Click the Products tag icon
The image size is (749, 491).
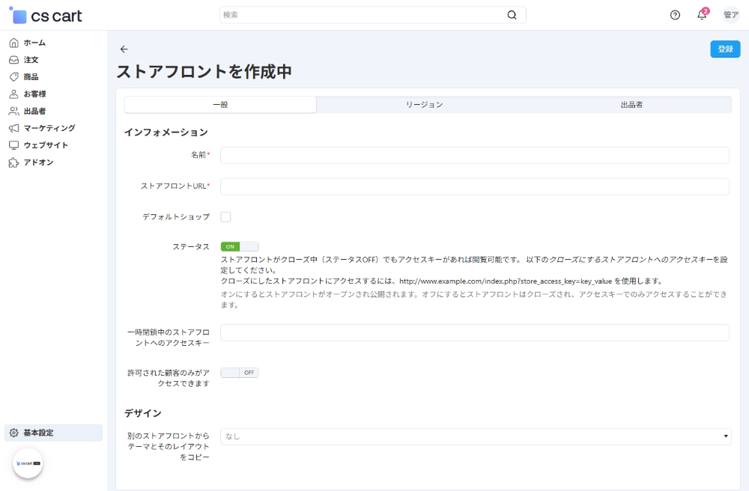coord(13,77)
